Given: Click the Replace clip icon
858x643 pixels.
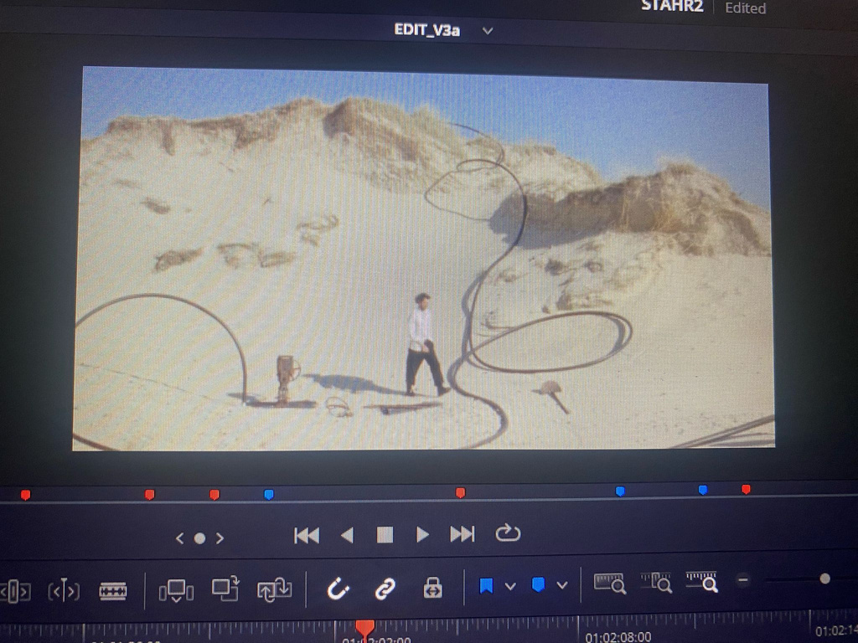Looking at the screenshot, I should (275, 589).
